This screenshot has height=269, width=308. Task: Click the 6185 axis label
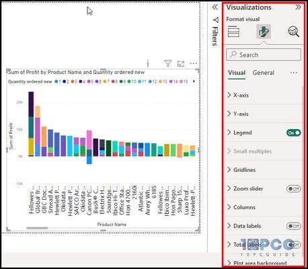(x=154, y=192)
